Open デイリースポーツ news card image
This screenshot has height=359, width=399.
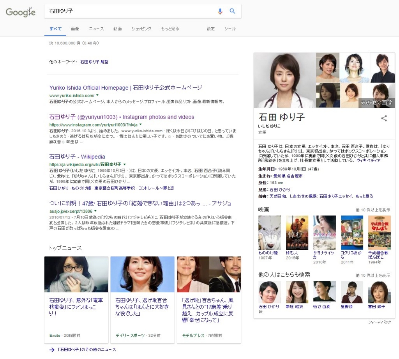(x=143, y=274)
